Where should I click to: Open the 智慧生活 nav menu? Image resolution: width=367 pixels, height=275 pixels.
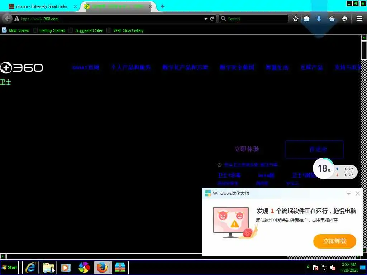[277, 68]
